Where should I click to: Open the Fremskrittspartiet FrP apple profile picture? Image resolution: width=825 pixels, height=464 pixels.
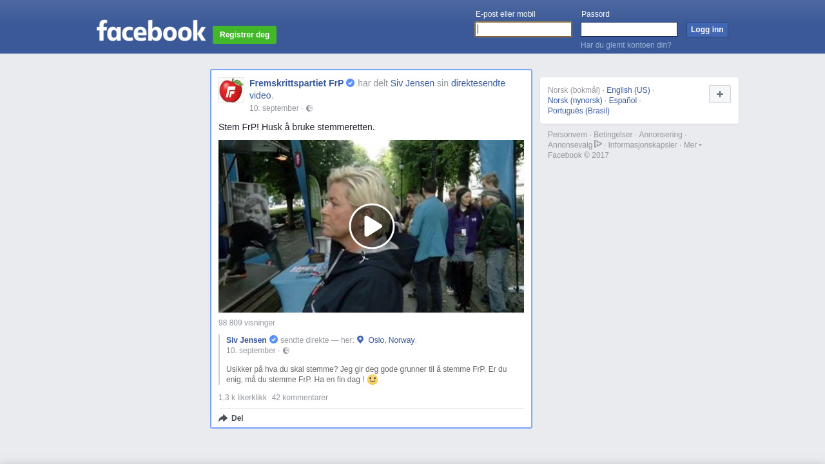231,90
